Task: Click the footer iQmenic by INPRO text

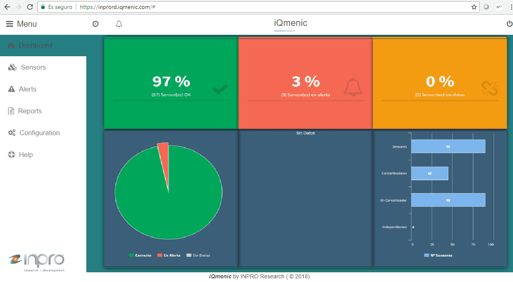Action: (259, 276)
